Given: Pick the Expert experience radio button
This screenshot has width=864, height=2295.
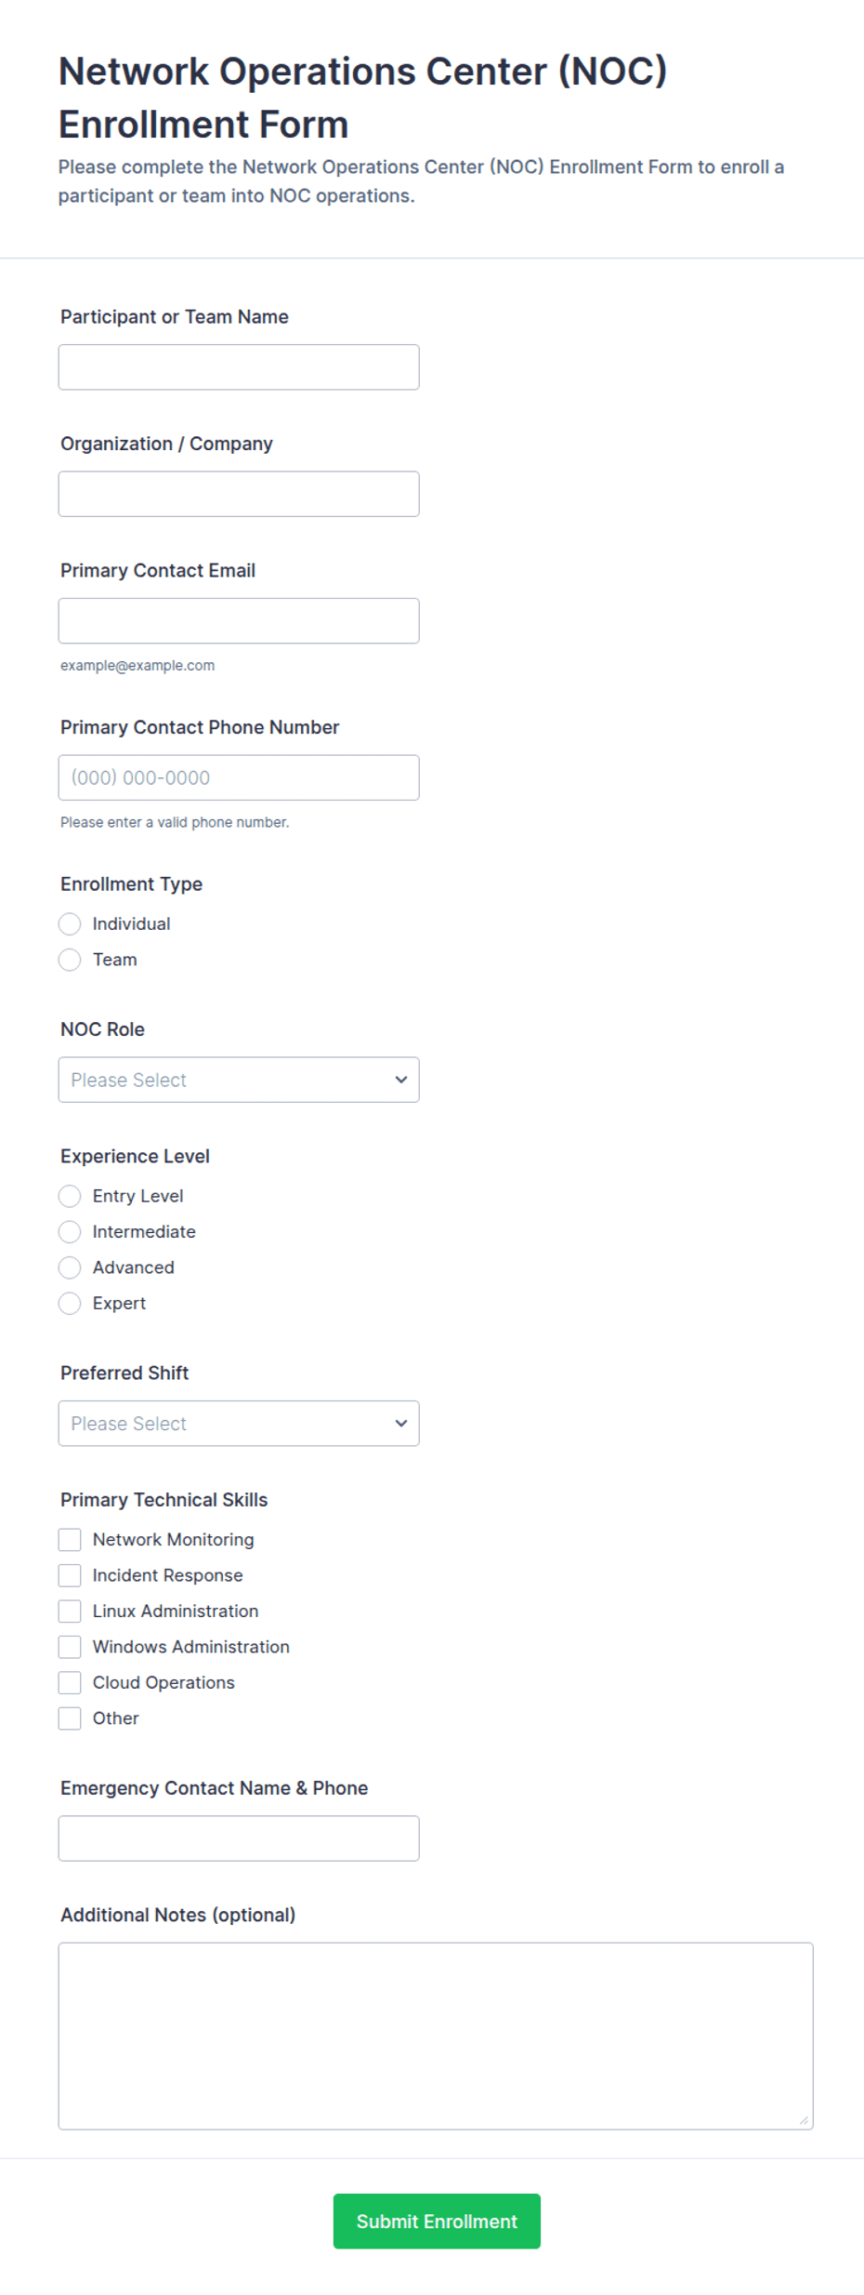Looking at the screenshot, I should click(70, 1303).
